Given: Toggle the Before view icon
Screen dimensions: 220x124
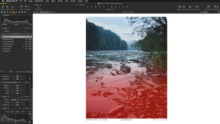Looking at the screenshot, I should [179, 7].
